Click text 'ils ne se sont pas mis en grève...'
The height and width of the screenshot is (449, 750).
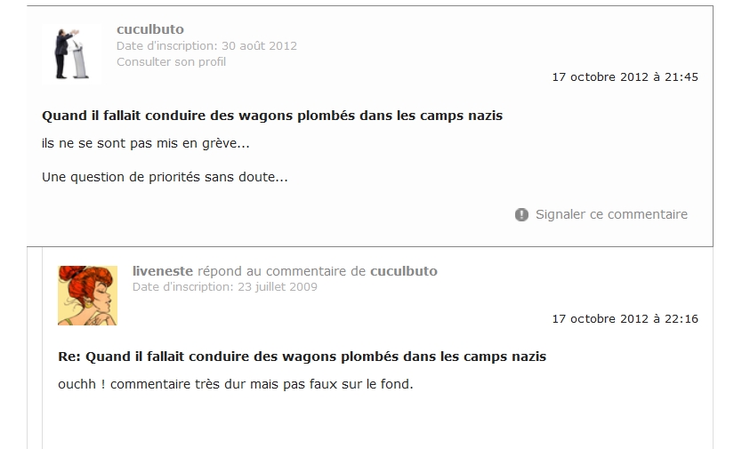[145, 143]
